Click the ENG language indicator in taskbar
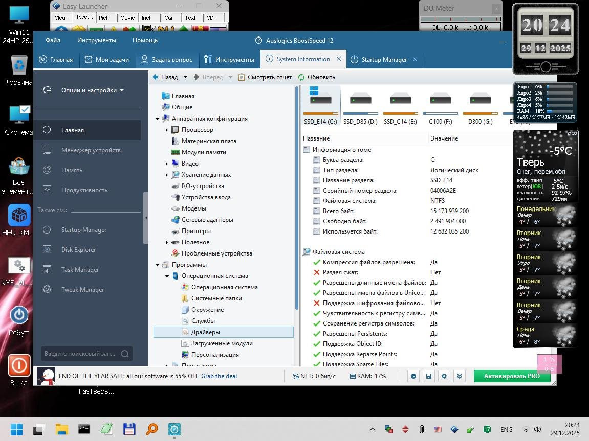Image resolution: width=589 pixels, height=441 pixels. (x=507, y=429)
